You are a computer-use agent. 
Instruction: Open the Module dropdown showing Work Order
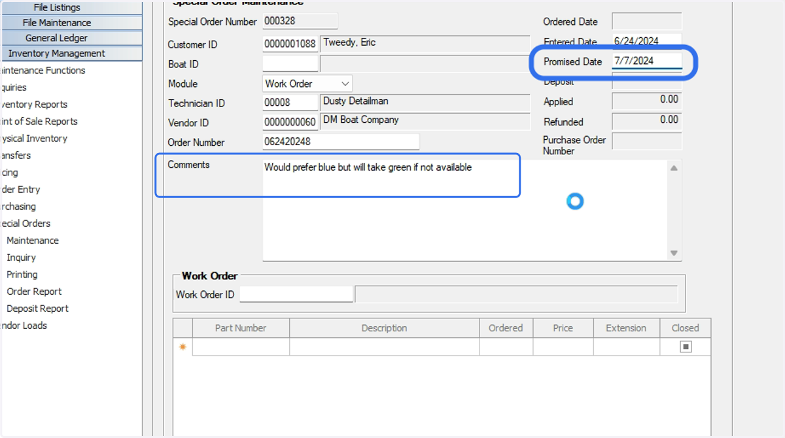coord(307,84)
